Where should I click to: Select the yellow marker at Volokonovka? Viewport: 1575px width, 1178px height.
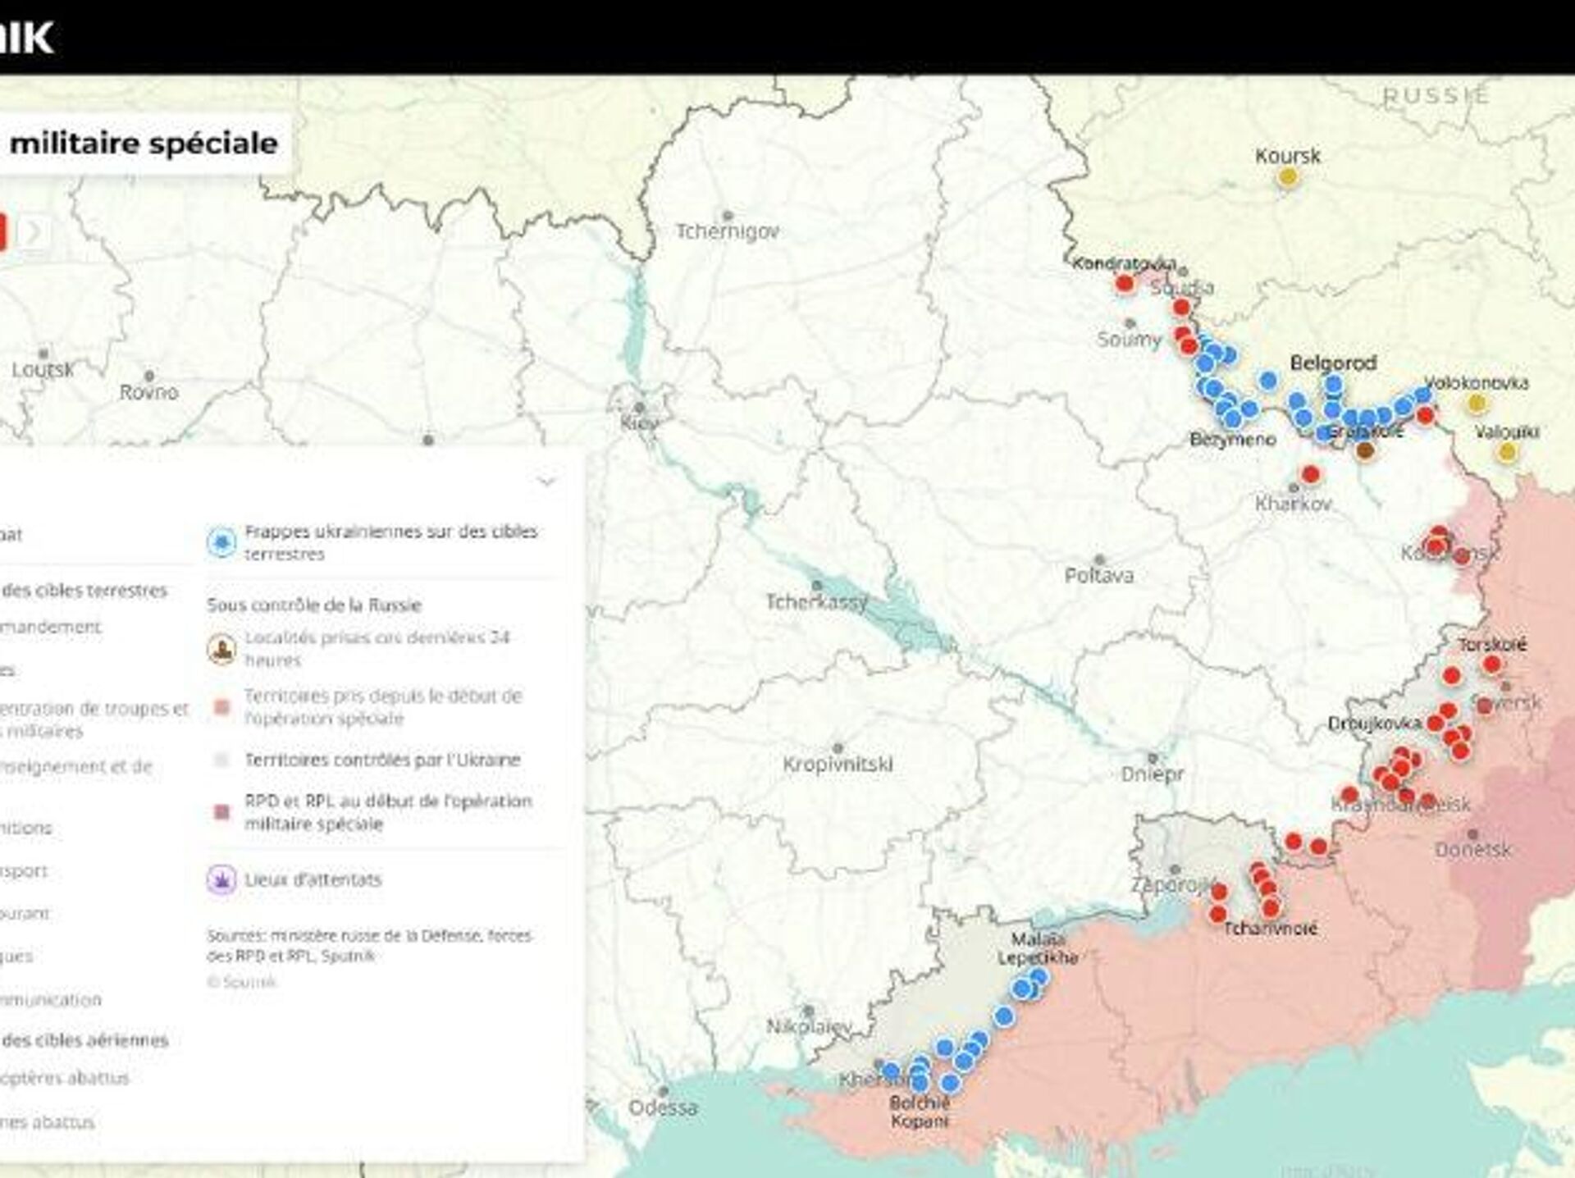coord(1476,403)
